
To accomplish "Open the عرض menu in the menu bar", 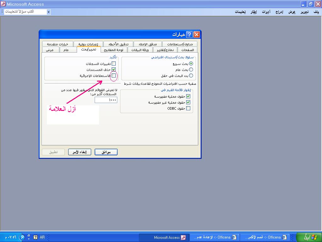I will pyautogui.click(x=292, y=12).
